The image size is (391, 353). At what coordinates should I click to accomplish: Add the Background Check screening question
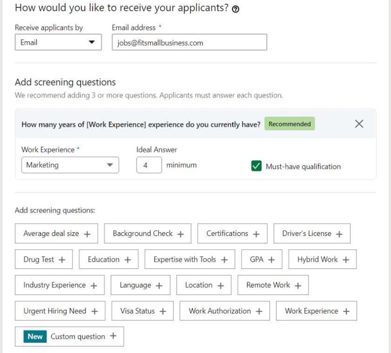point(147,233)
